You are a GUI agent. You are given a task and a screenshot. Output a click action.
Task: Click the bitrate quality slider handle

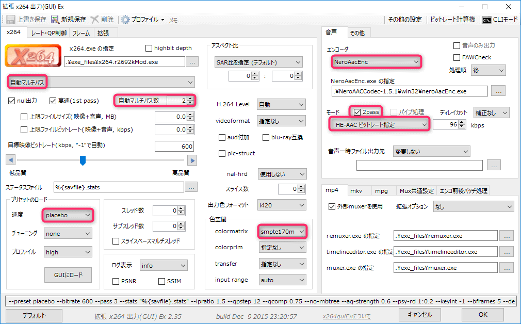tap(83, 160)
